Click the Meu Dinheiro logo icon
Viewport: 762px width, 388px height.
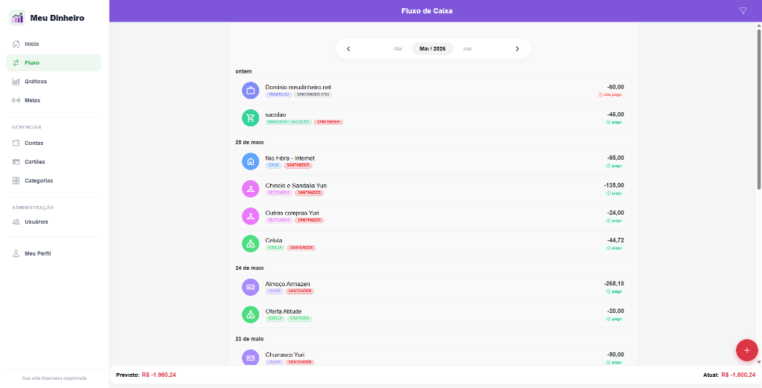pos(17,18)
